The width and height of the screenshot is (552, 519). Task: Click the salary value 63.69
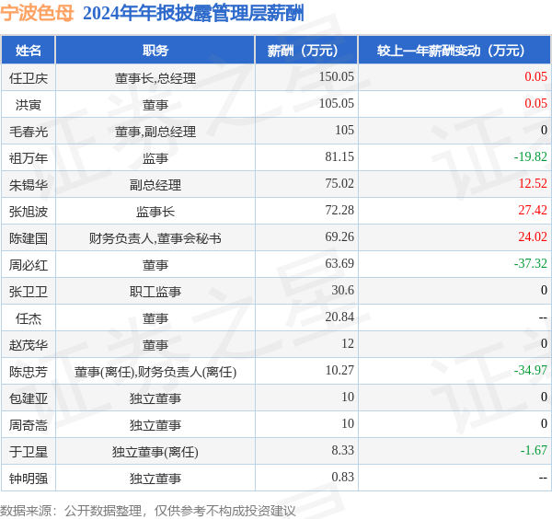(339, 263)
